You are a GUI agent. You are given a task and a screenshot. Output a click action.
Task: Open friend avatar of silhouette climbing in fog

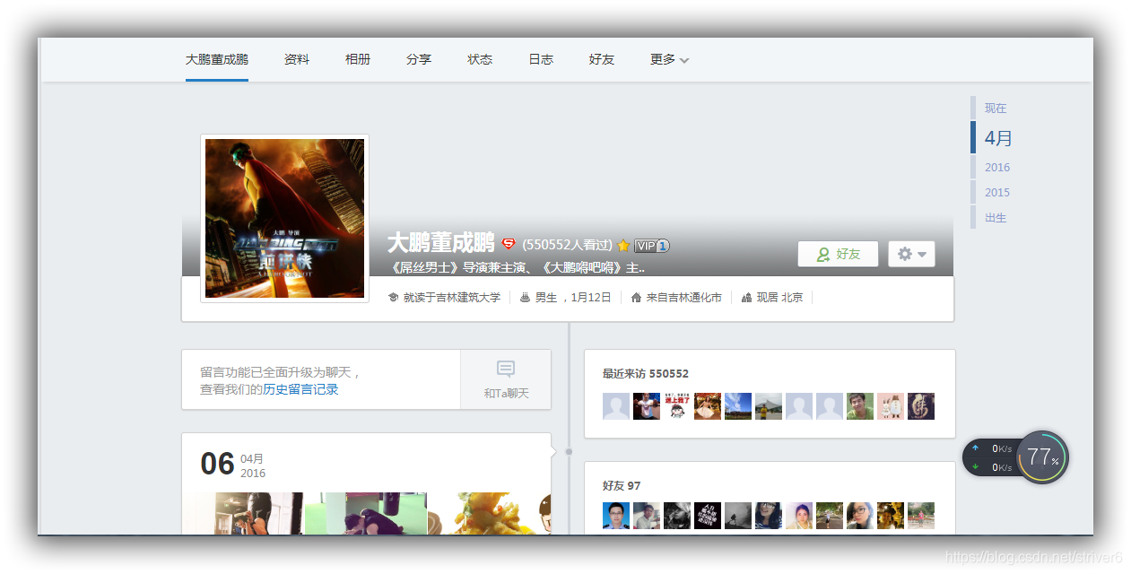tap(738, 516)
